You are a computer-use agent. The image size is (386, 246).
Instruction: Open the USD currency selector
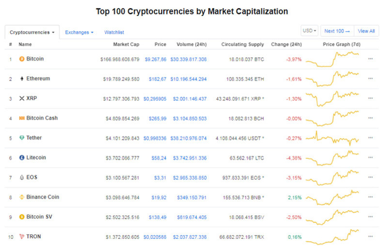(309, 31)
